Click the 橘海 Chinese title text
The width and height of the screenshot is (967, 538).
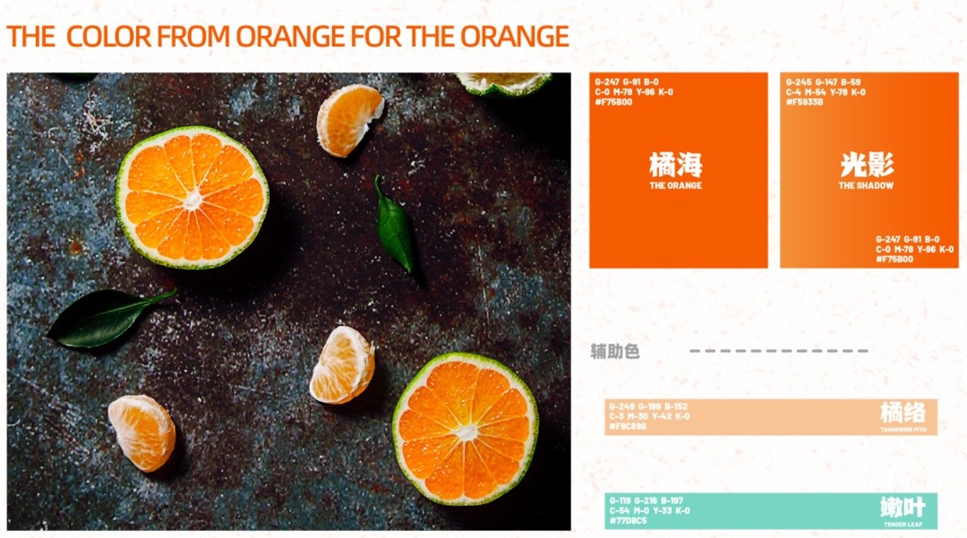[x=675, y=165]
